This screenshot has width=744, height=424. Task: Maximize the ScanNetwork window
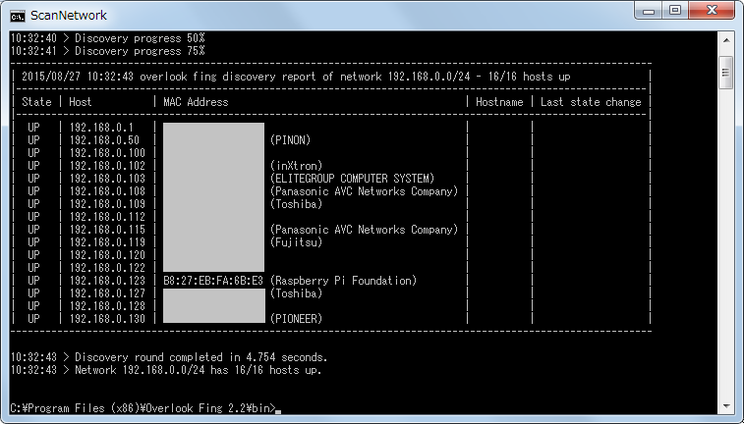point(675,11)
